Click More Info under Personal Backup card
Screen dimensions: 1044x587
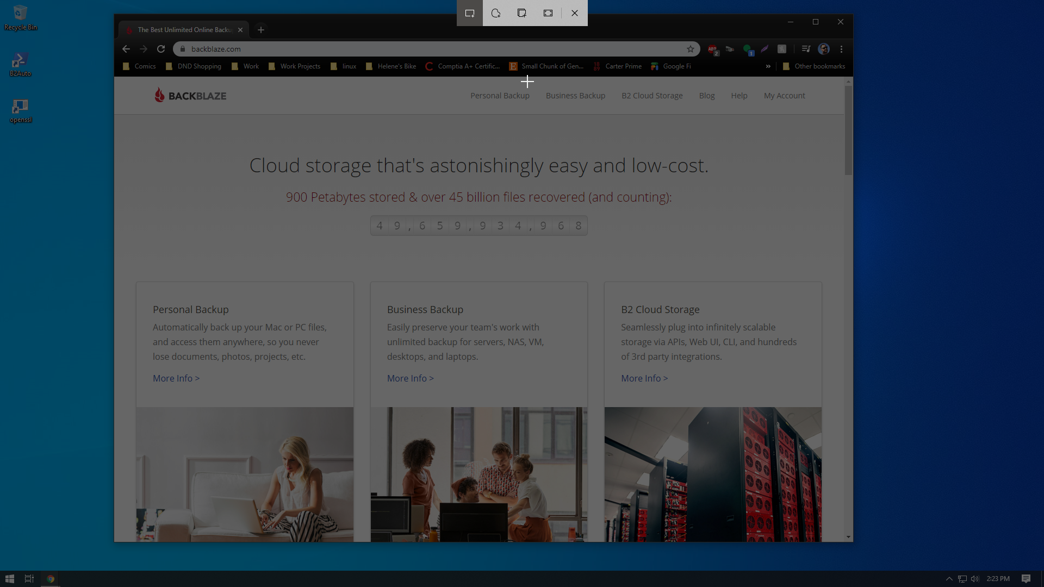[176, 378]
